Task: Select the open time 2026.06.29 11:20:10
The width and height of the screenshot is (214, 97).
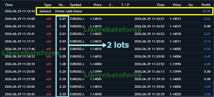Action: 20,64
